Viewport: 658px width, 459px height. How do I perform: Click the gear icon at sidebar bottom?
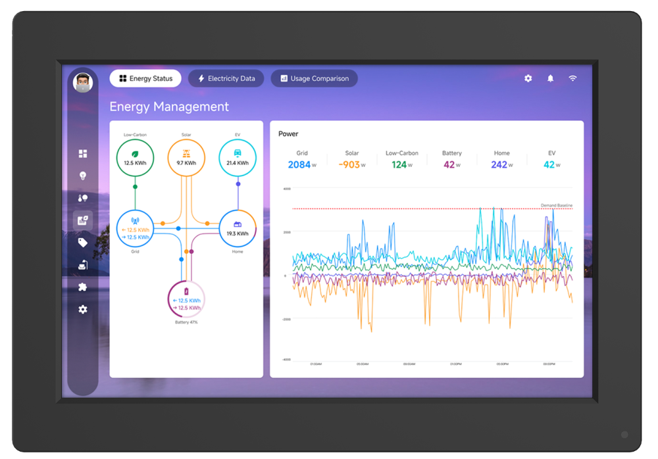(83, 309)
